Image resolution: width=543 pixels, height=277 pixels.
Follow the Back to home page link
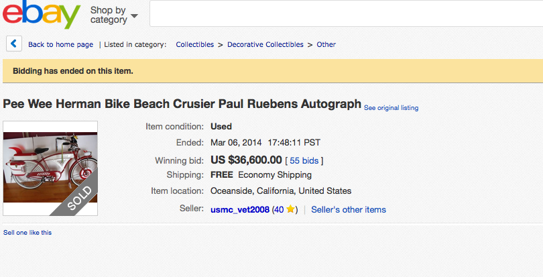point(60,44)
